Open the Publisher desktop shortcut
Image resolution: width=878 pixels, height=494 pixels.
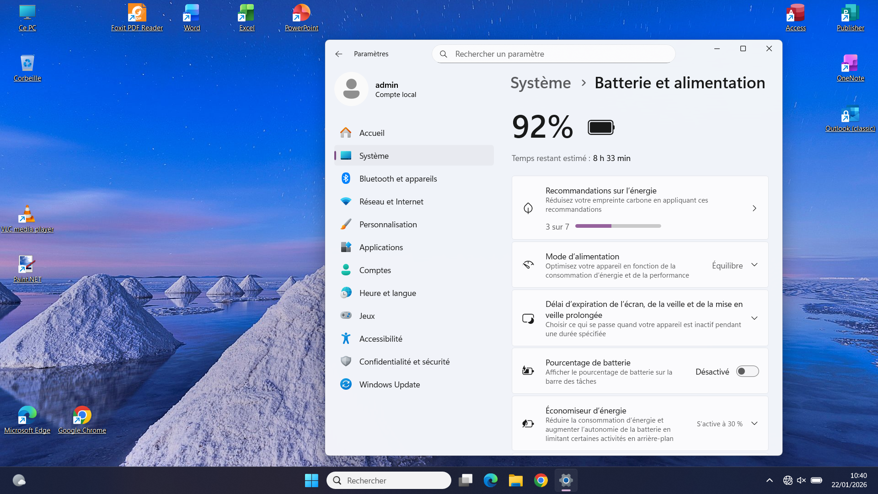(850, 17)
